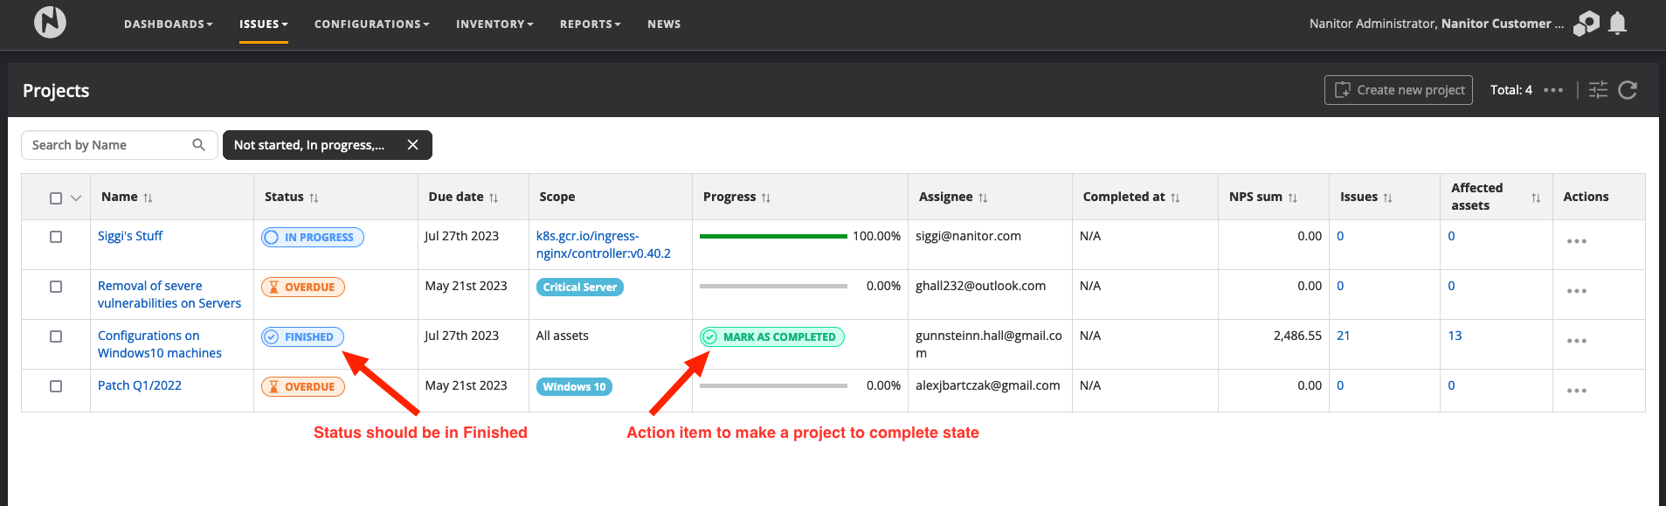
Task: Expand the Dashboards dropdown menu
Action: tap(168, 24)
